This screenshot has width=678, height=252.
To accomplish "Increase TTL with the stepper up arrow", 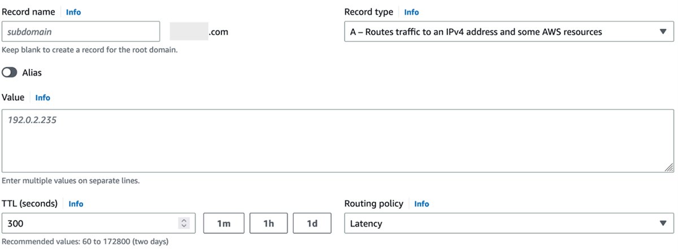I will click(x=184, y=221).
